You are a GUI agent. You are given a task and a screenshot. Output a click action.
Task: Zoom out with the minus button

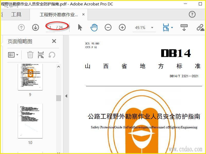[108, 27]
